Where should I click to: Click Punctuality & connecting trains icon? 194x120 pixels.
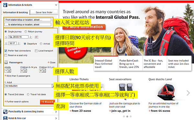[x=5, y=112]
